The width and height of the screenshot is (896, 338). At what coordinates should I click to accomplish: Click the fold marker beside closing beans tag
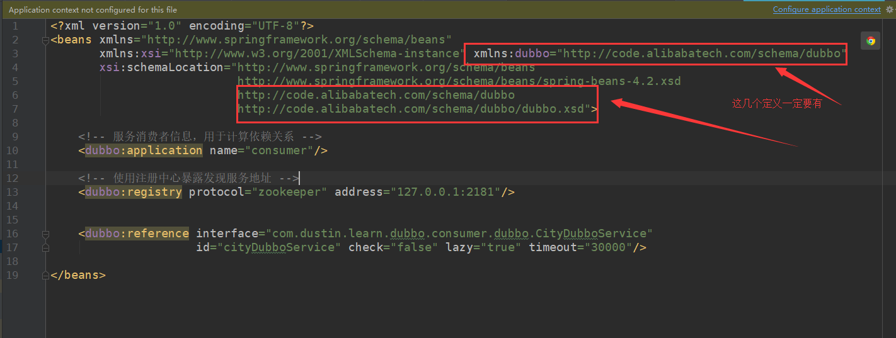click(45, 276)
